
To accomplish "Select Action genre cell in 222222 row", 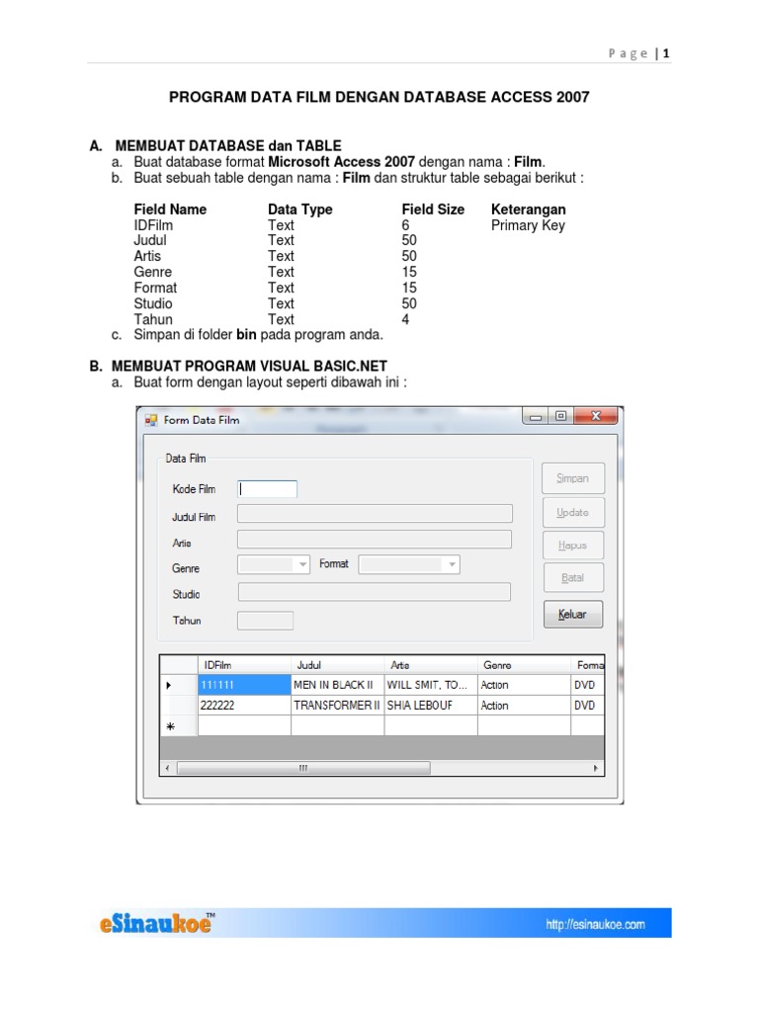I will (524, 706).
